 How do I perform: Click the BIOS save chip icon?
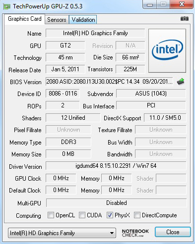[x=181, y=82]
